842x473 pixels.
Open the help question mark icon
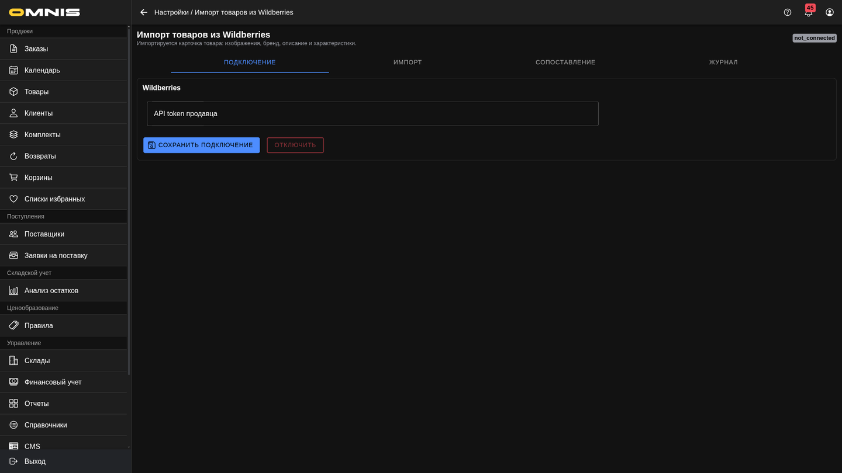tap(788, 12)
